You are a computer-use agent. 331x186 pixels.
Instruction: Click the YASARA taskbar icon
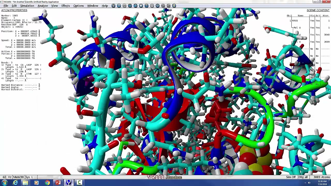click(69, 183)
